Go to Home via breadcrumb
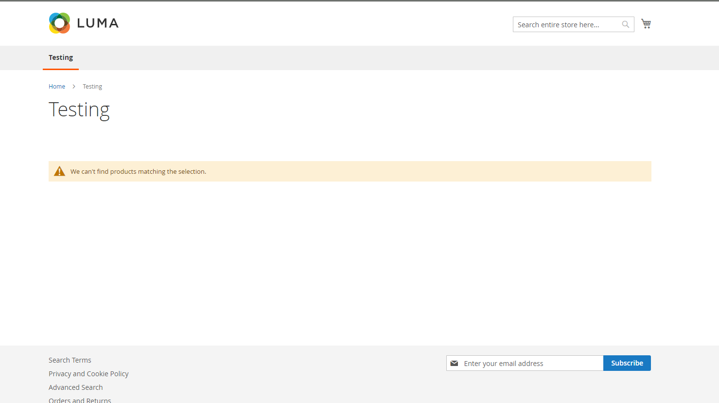This screenshot has width=719, height=403. click(x=57, y=87)
